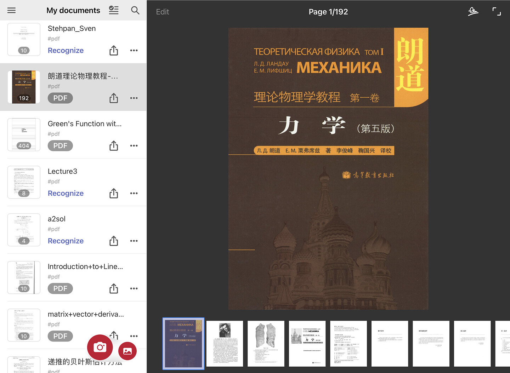Import from gallery with the image button
Screen dimensions: 510x373
(x=127, y=351)
